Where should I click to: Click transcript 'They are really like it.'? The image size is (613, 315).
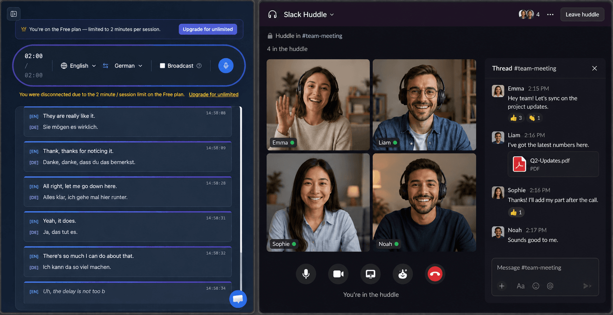(x=69, y=116)
